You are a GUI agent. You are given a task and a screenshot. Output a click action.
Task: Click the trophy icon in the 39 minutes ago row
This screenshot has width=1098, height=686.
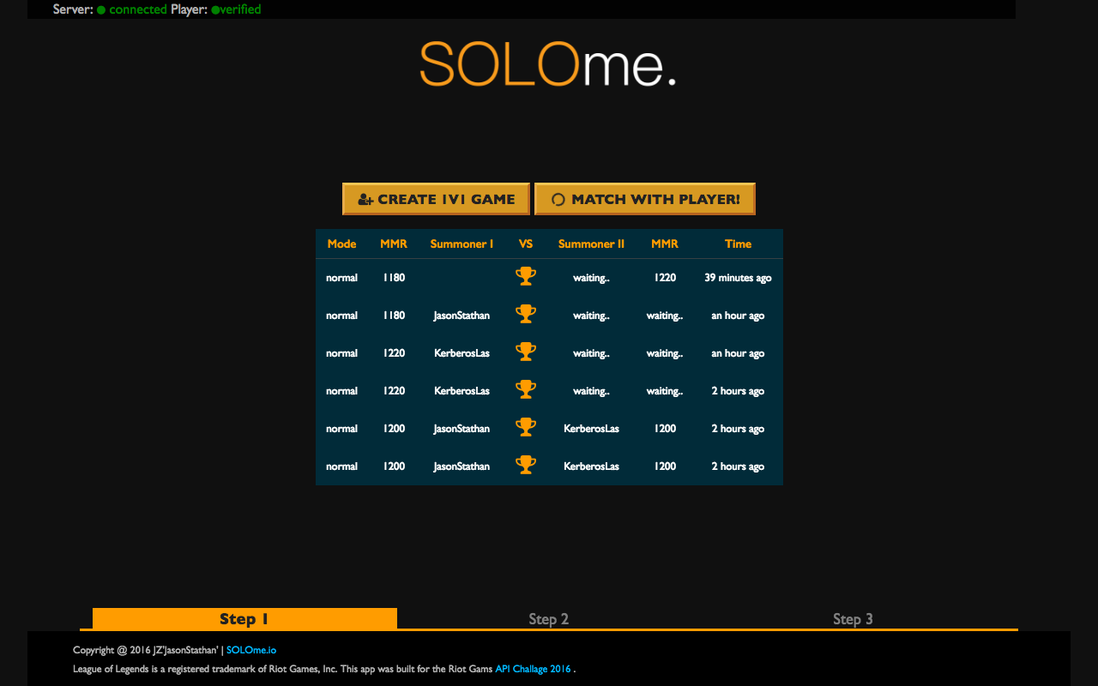(x=526, y=276)
